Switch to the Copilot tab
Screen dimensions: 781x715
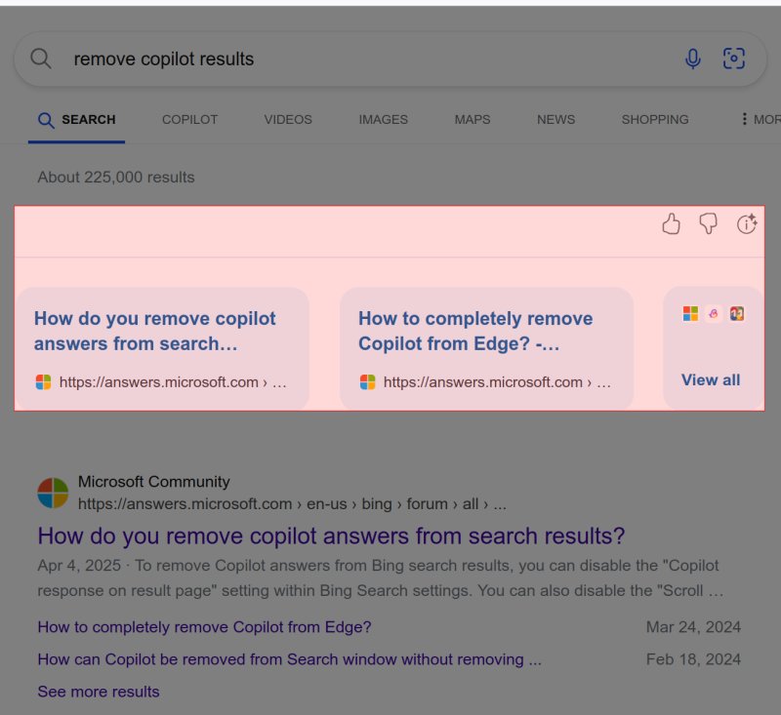click(x=189, y=119)
